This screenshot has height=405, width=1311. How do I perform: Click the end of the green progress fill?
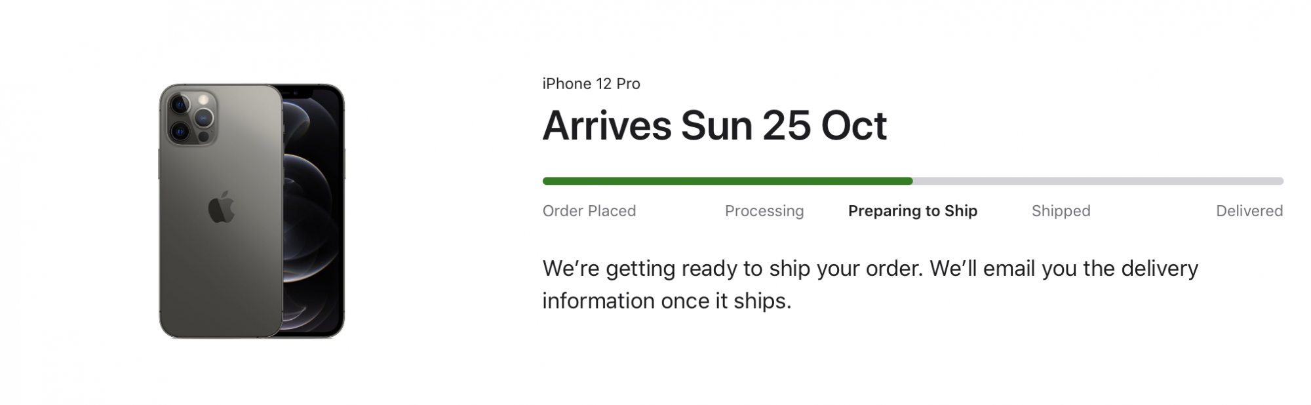pyautogui.click(x=910, y=181)
